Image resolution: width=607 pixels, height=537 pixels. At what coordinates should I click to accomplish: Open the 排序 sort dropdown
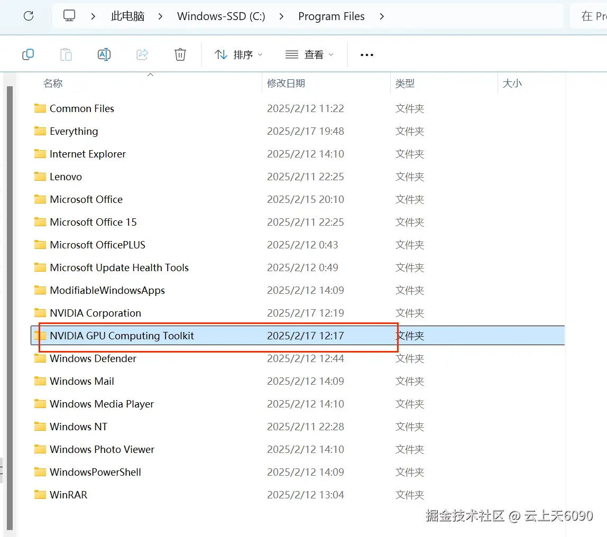[238, 54]
